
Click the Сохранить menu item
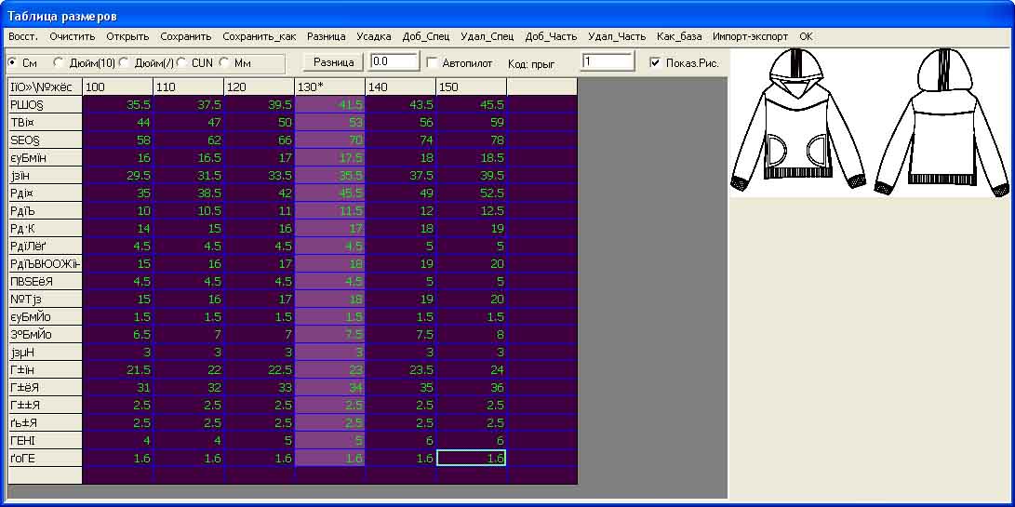pos(186,37)
